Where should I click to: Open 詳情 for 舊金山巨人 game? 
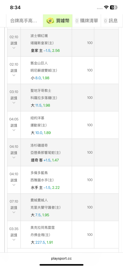(x=14, y=70)
